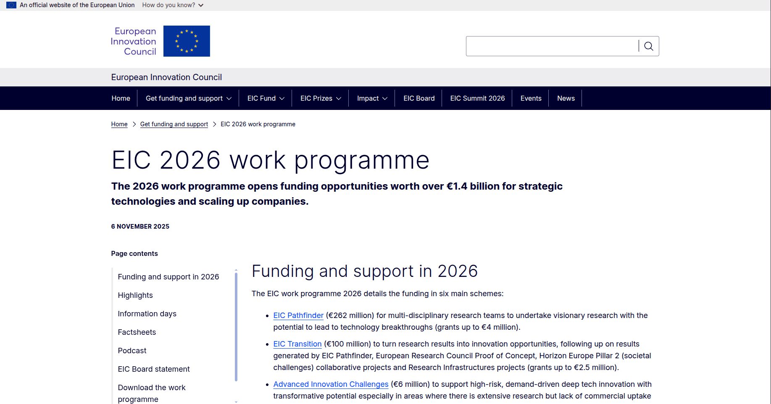This screenshot has width=771, height=404.
Task: Go to EIC Summit 2026
Action: pyautogui.click(x=477, y=98)
